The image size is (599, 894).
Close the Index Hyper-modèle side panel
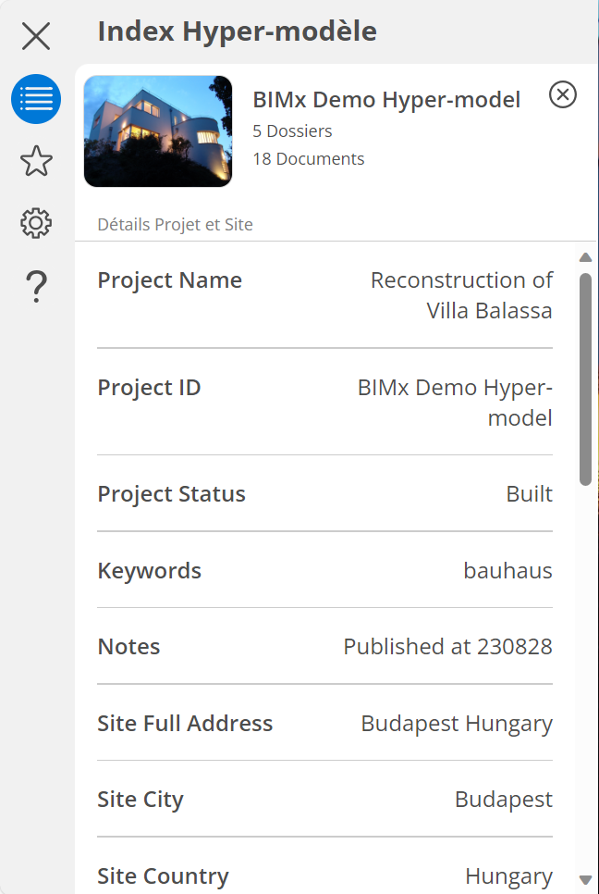pyautogui.click(x=36, y=36)
